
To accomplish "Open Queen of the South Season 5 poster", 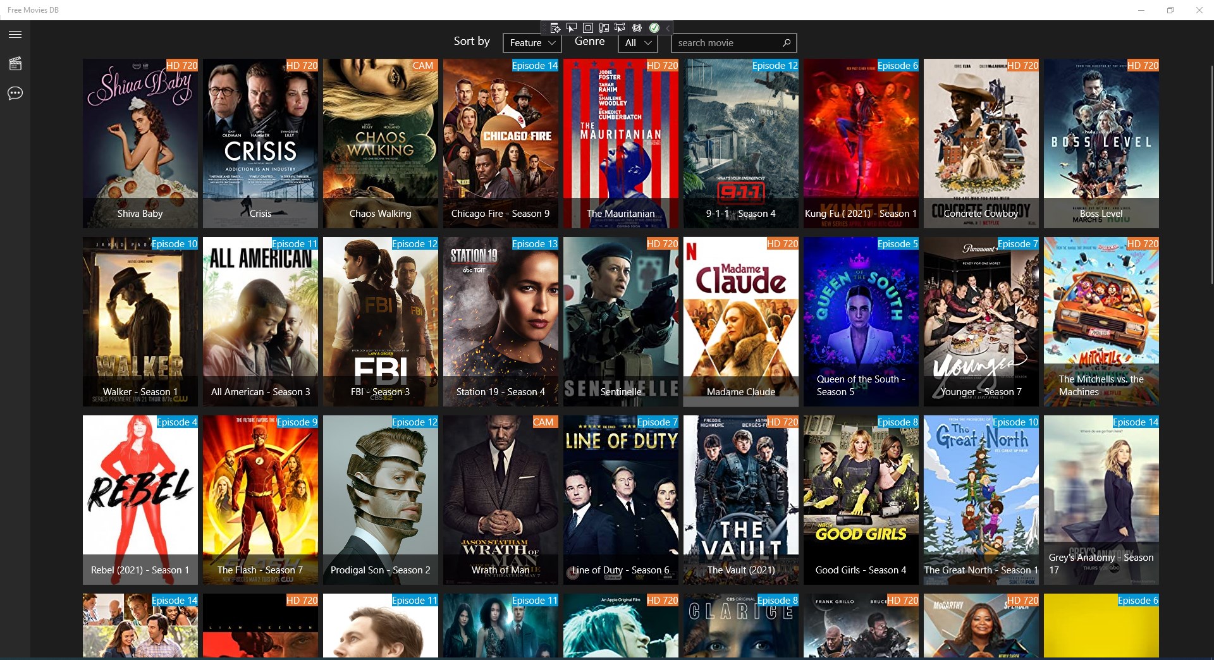I will (861, 322).
